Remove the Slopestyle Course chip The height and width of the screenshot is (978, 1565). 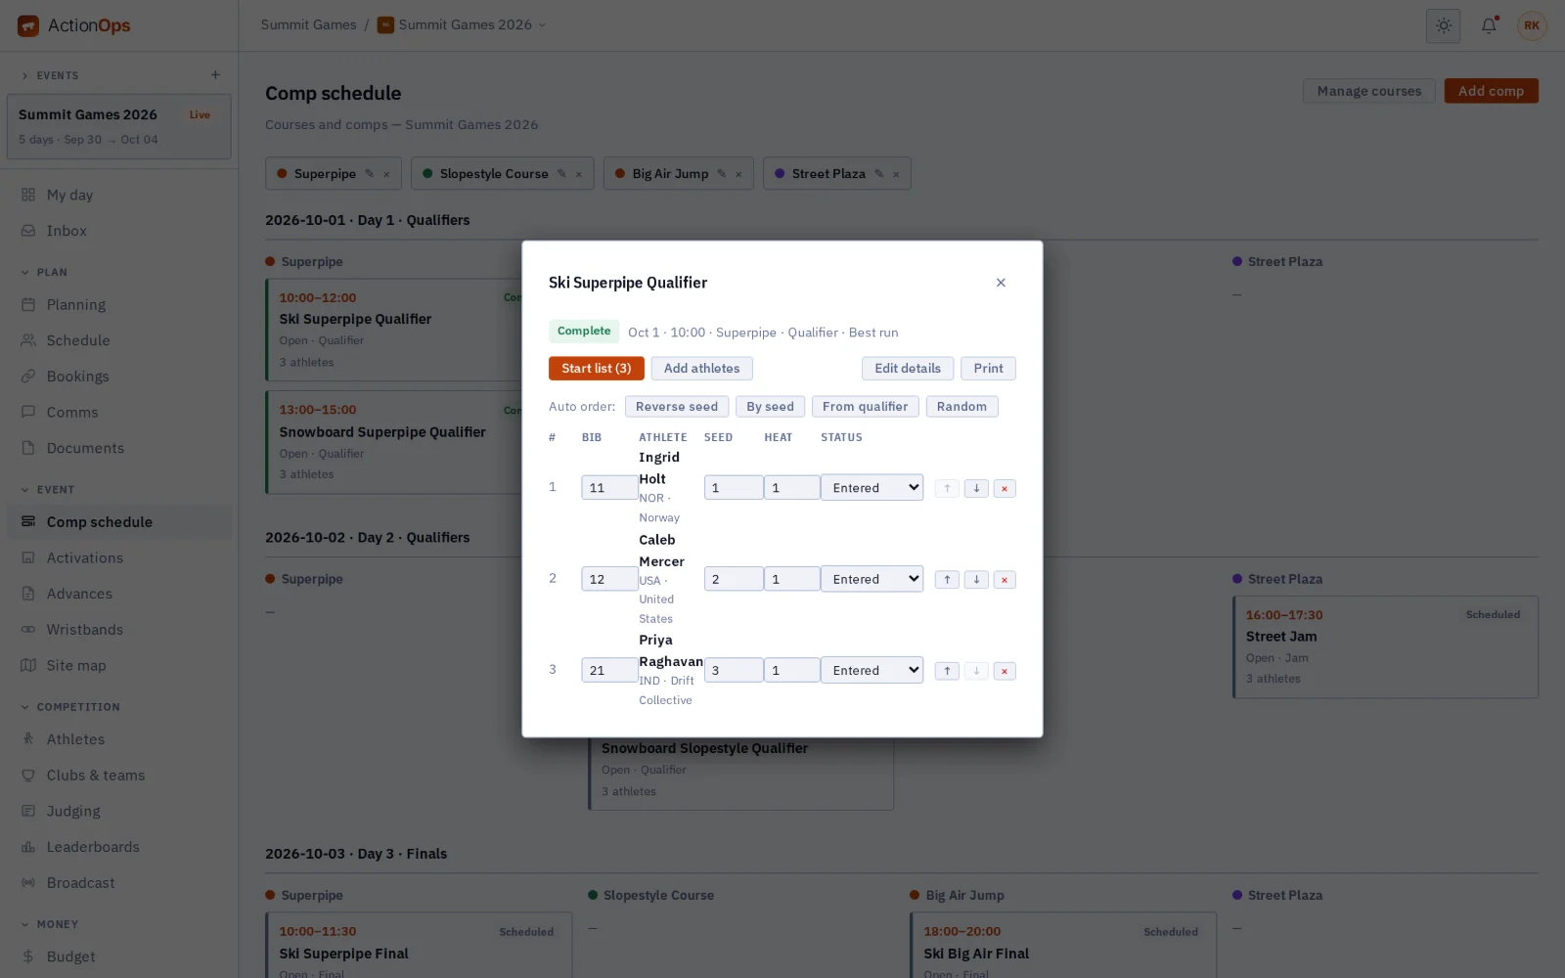[579, 174]
